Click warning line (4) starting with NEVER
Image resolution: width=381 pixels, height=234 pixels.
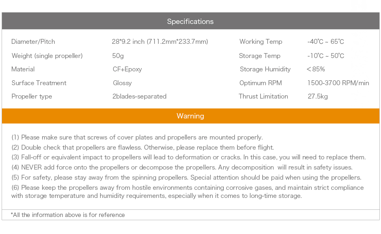point(182,167)
